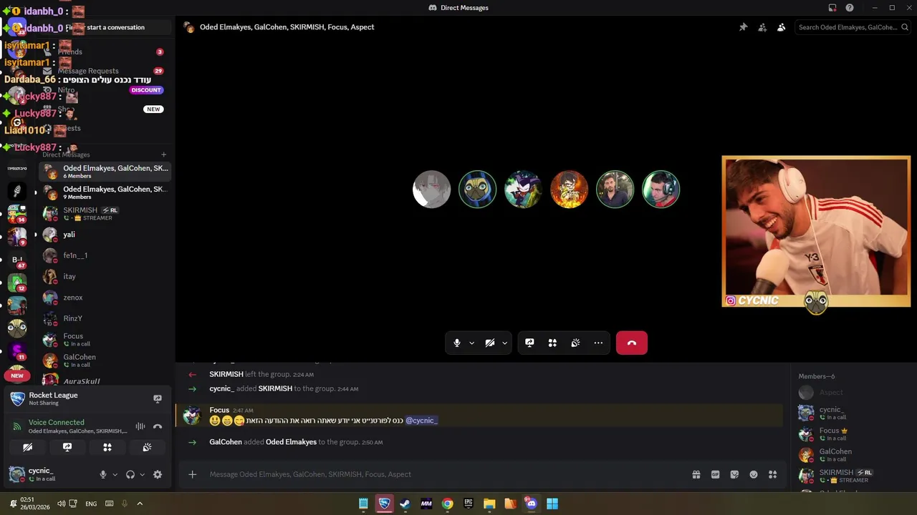Click red disconnect call button
Viewport: 917px width, 515px height.
tap(631, 343)
